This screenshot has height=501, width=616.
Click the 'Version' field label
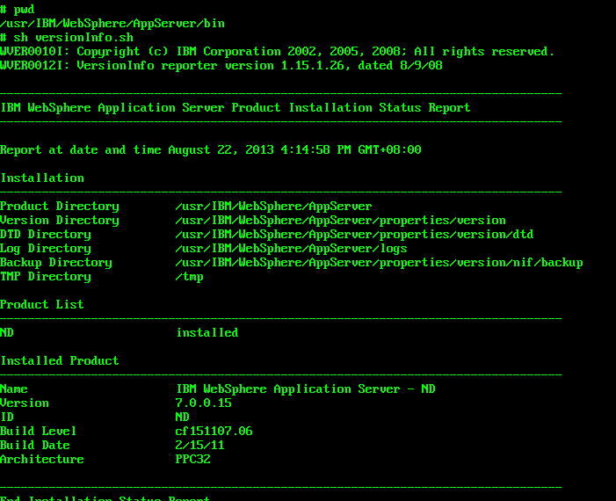point(25,403)
